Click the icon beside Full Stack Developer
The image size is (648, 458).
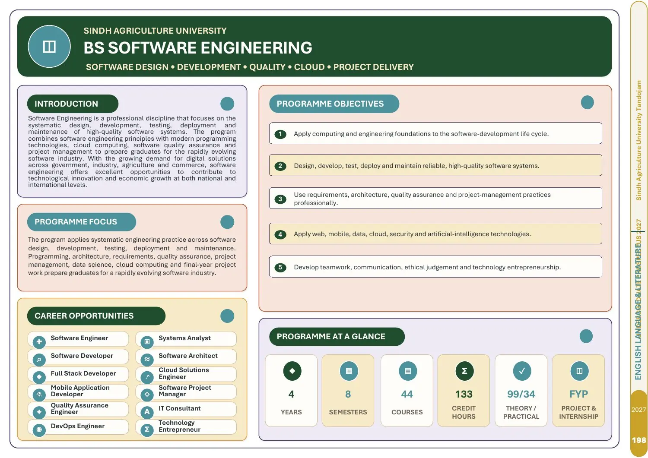pos(39,377)
